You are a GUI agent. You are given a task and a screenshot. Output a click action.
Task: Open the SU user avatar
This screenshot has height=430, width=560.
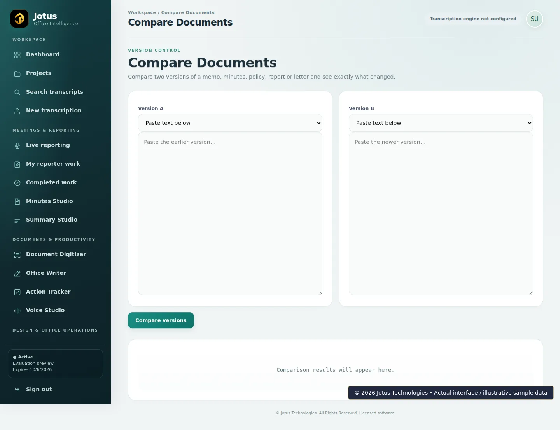click(x=534, y=19)
